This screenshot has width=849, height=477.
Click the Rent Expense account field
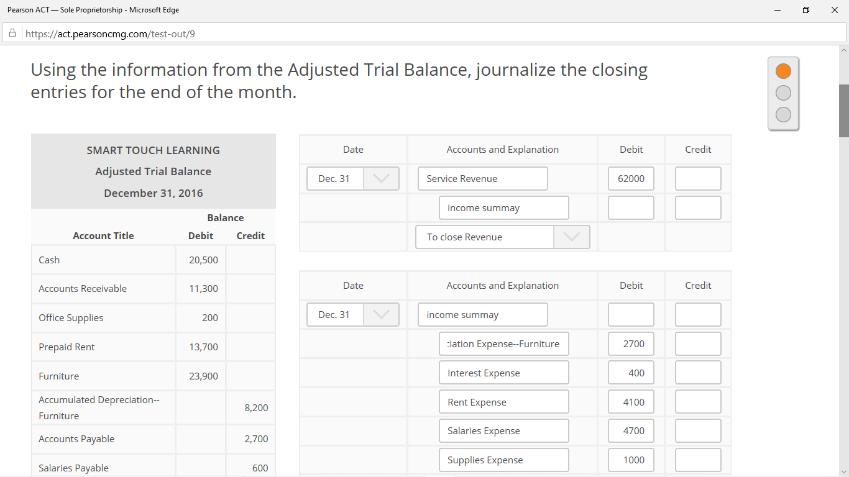pyautogui.click(x=503, y=402)
